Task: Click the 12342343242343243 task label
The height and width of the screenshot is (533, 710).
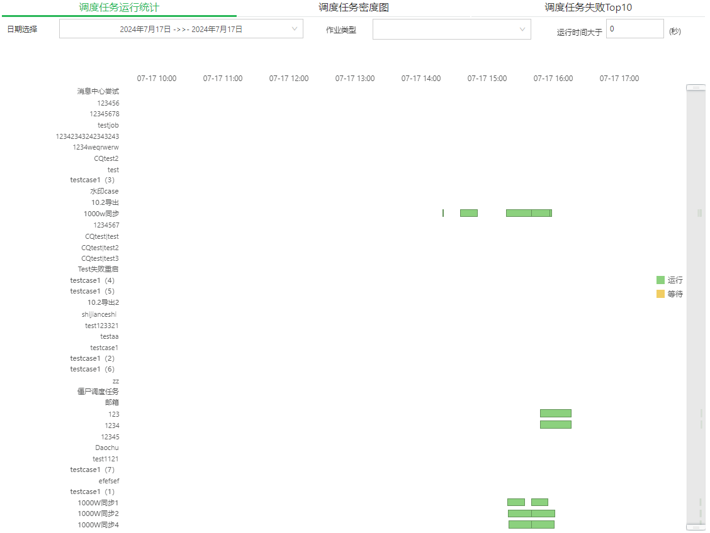Action: pyautogui.click(x=87, y=136)
